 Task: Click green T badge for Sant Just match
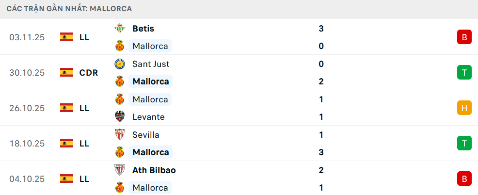[464, 73]
